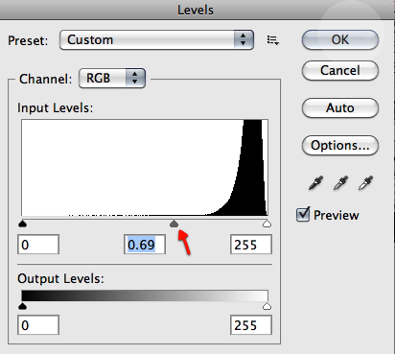Click the Auto button
395x354 pixels.
tap(340, 107)
